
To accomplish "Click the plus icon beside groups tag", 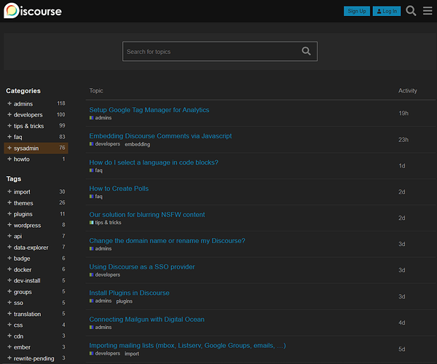I will click(9, 291).
